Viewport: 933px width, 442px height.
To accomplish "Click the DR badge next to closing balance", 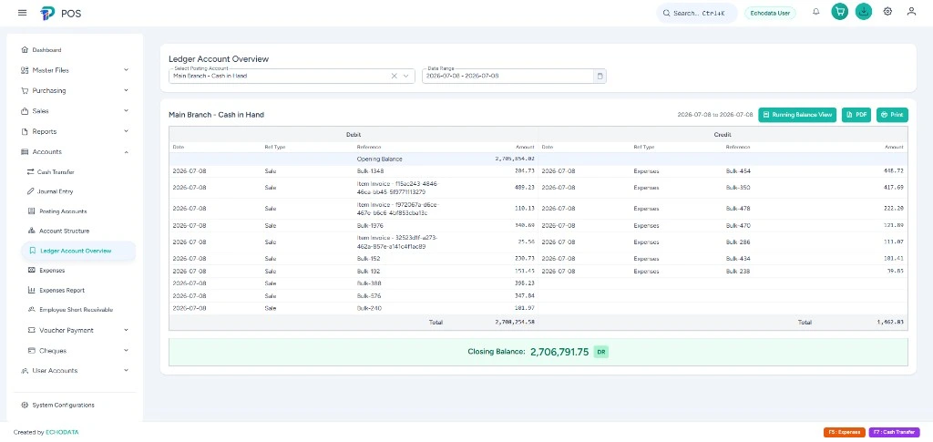I will (x=601, y=352).
